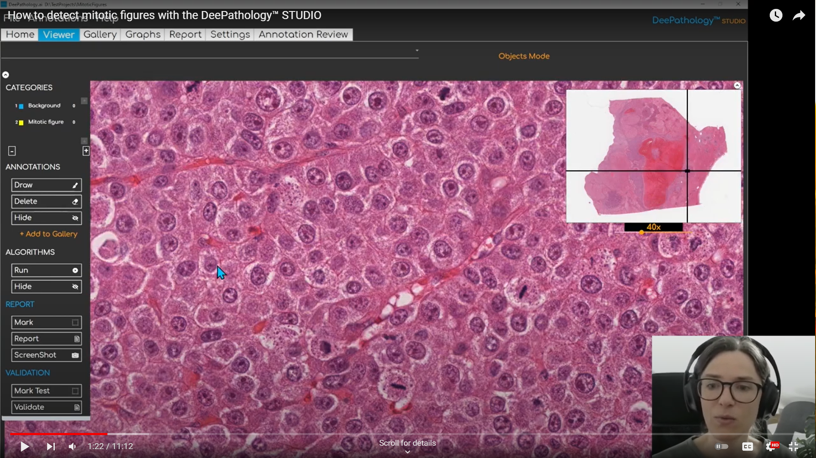Collapse the slide overview minimap
Viewport: 816px width, 458px height.
click(x=737, y=86)
